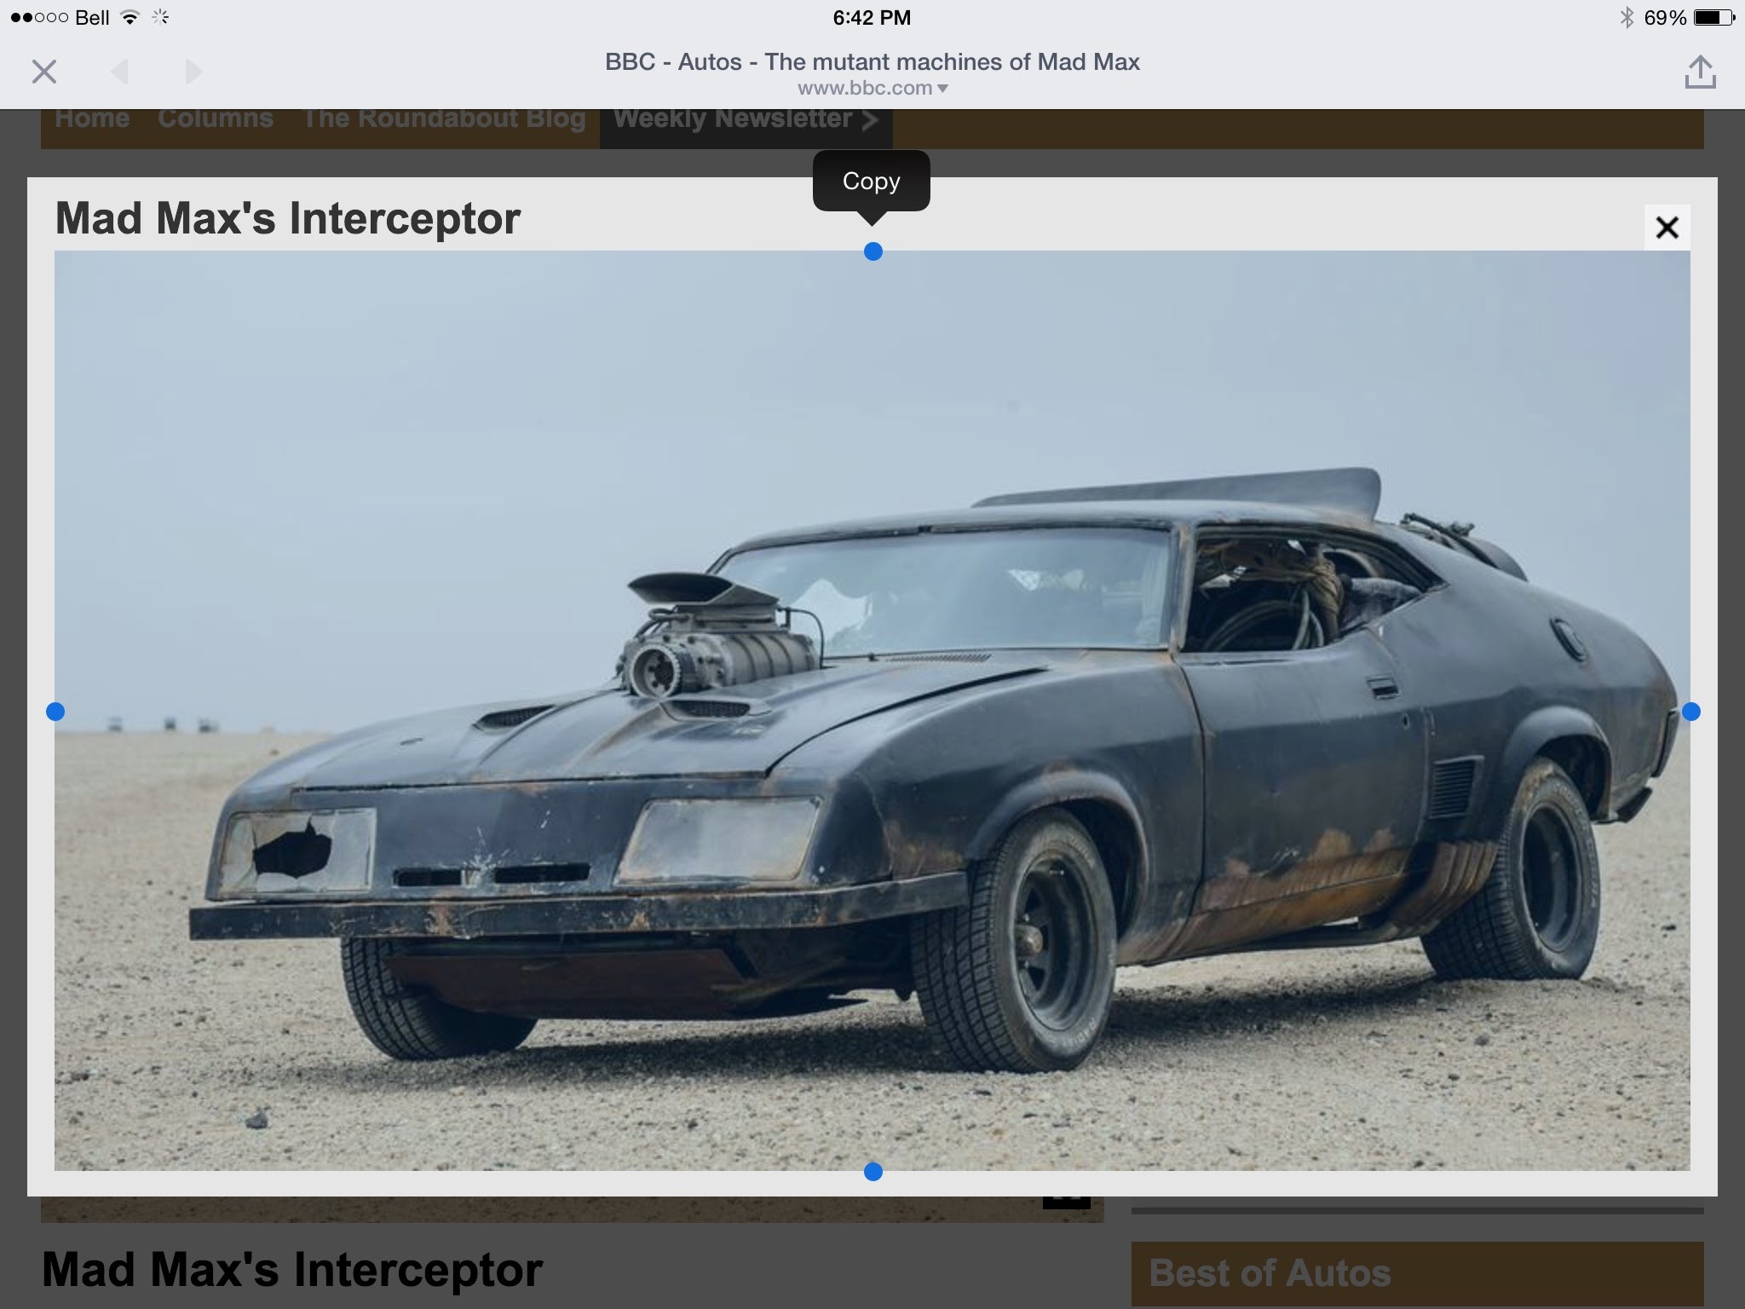Open the share sheet icon
The image size is (1745, 1309).
coord(1700,72)
